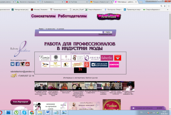Click the RU language indicator in tray
171x115 pixels.
[x=141, y=112]
